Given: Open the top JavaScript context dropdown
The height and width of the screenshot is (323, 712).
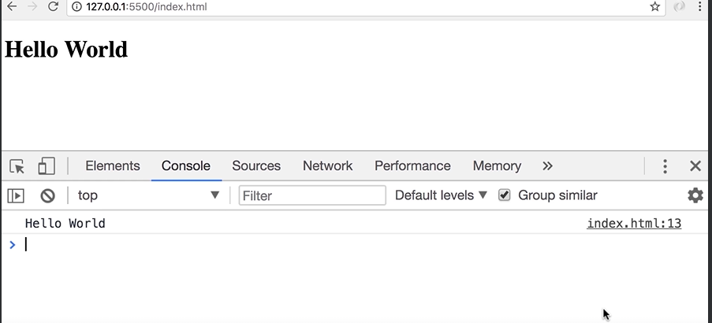Looking at the screenshot, I should (x=148, y=195).
